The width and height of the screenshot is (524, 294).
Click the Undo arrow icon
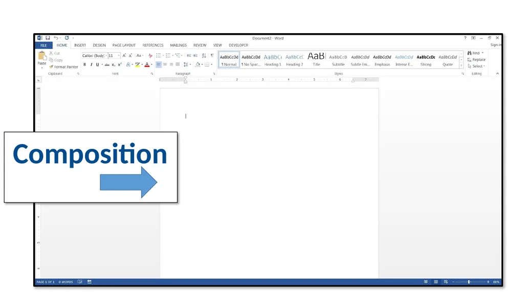56,38
